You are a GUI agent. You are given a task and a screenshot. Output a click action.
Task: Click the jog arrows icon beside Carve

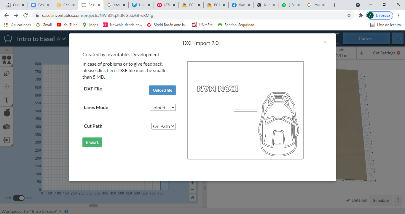(397, 38)
